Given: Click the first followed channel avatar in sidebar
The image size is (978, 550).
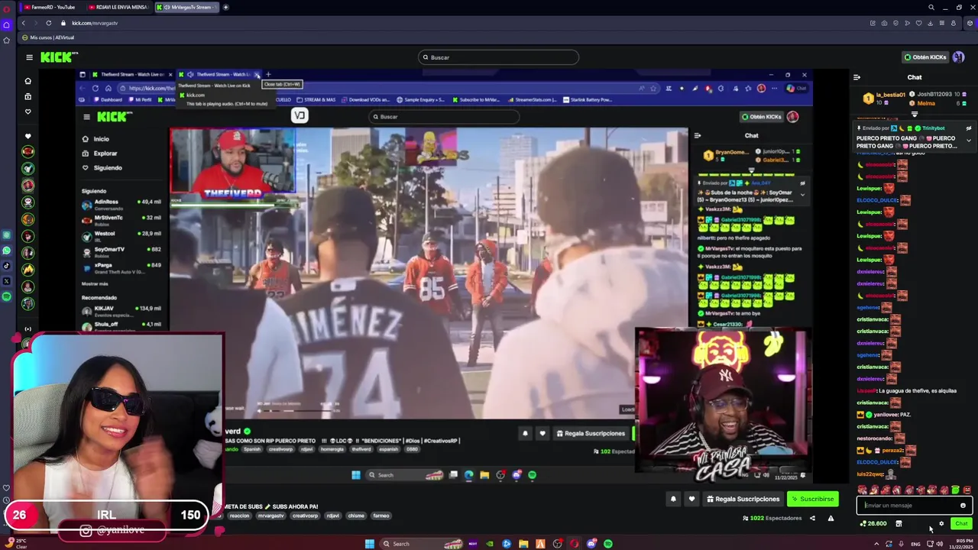Looking at the screenshot, I should tap(28, 151).
